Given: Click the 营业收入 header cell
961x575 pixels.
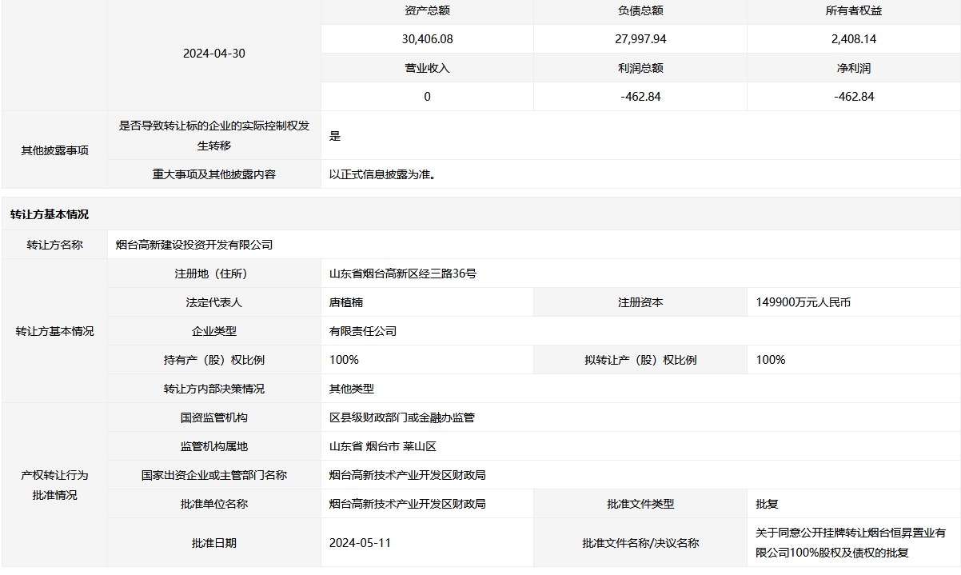Looking at the screenshot, I should tap(427, 68).
